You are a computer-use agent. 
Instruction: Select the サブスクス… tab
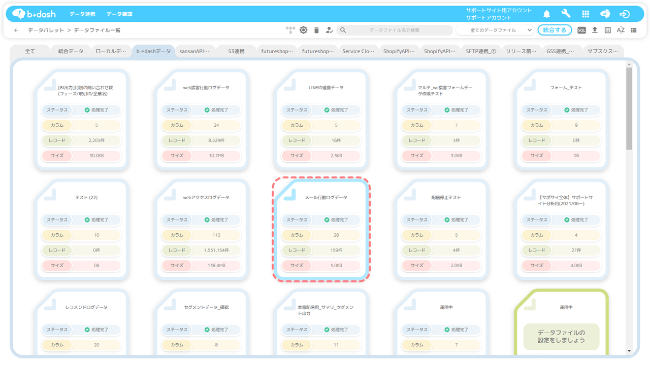click(603, 51)
